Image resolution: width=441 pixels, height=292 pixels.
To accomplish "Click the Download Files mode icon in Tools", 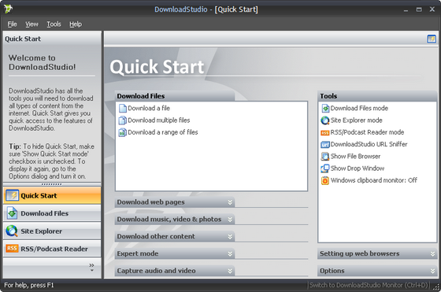I will pyautogui.click(x=325, y=108).
